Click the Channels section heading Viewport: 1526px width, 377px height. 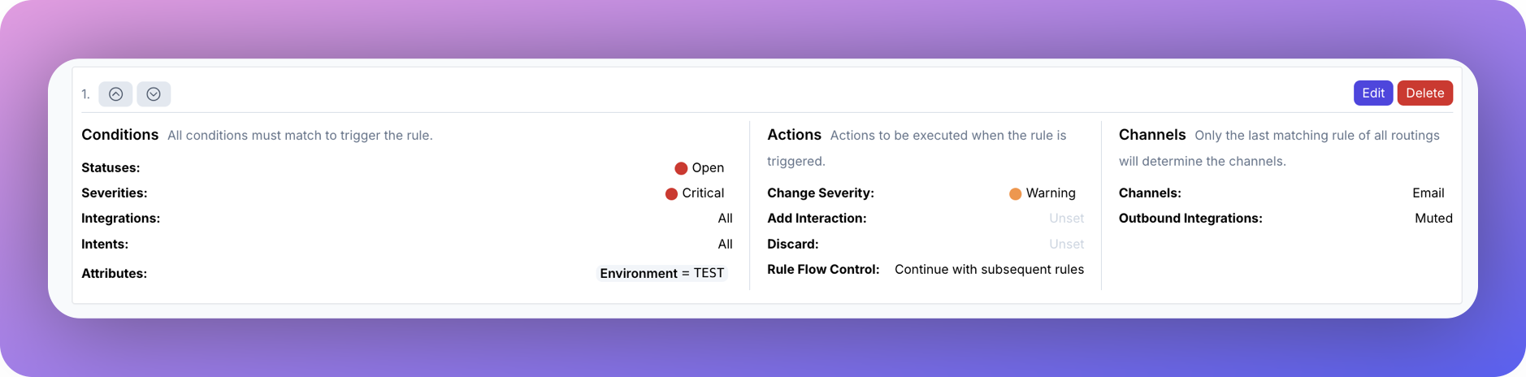click(x=1151, y=135)
